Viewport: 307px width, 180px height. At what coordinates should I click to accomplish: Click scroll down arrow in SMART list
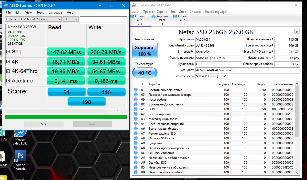point(297,173)
